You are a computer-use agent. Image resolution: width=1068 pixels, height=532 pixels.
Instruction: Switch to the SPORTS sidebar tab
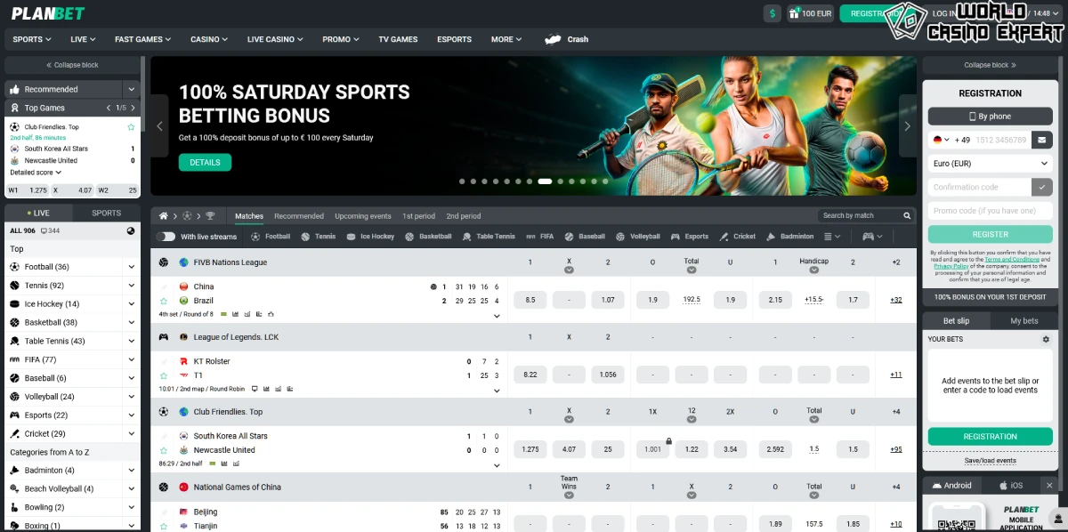[106, 213]
